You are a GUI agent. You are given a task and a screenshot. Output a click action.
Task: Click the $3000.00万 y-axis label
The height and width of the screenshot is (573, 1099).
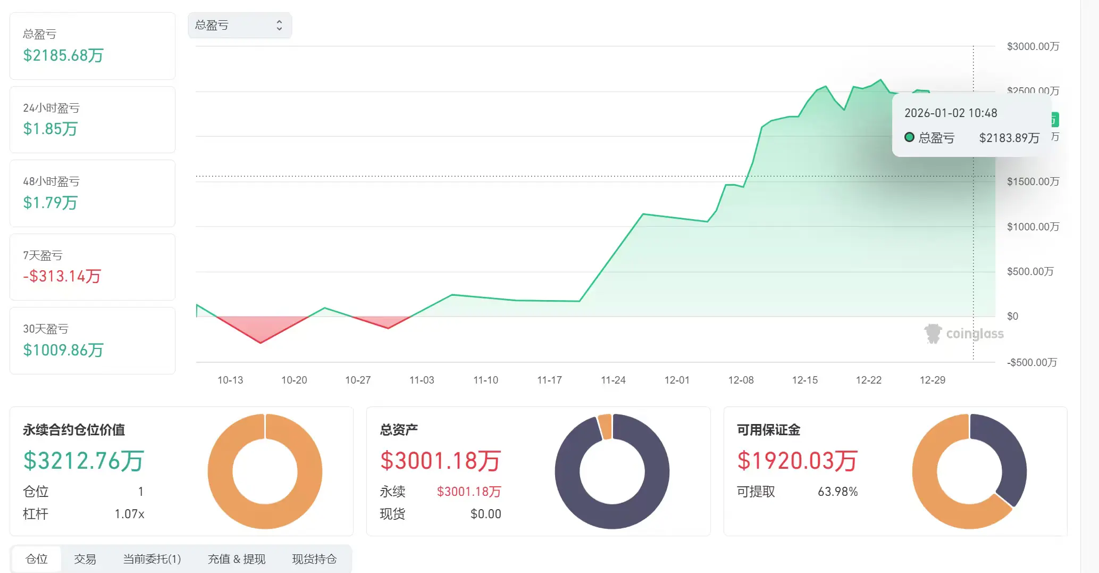click(x=1033, y=46)
